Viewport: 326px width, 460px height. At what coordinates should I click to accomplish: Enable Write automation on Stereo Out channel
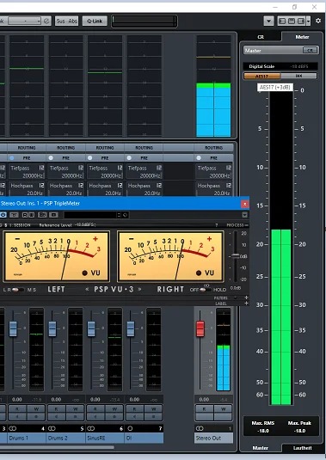pyautogui.click(x=224, y=408)
